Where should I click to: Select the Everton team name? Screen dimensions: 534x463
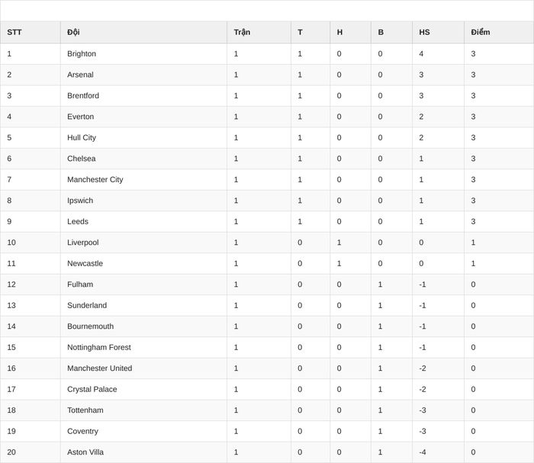pyautogui.click(x=80, y=117)
